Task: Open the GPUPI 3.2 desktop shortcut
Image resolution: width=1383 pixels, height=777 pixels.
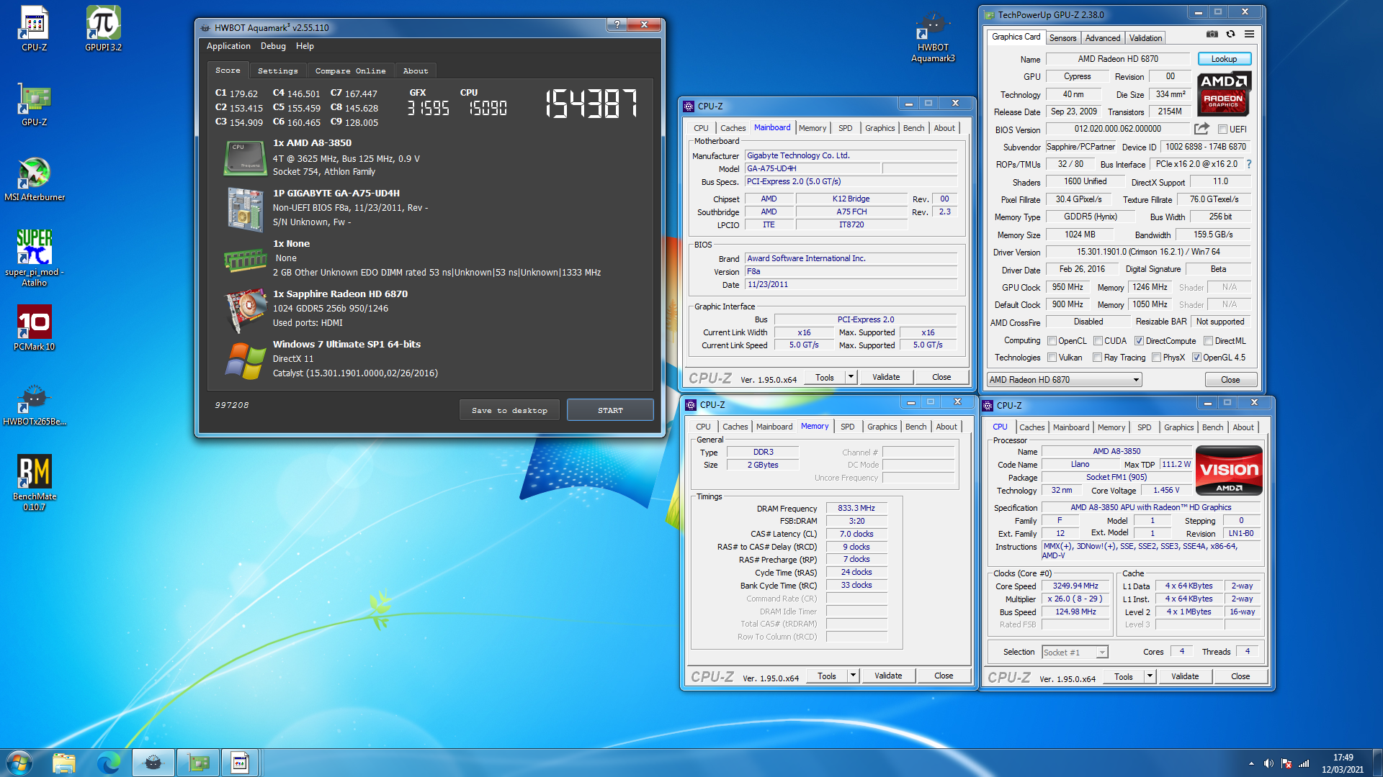Action: pos(103,29)
